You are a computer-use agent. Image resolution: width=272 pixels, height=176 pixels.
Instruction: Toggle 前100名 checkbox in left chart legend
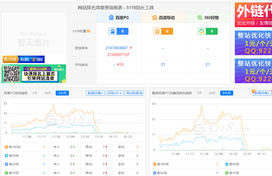pyautogui.click(x=6, y=147)
